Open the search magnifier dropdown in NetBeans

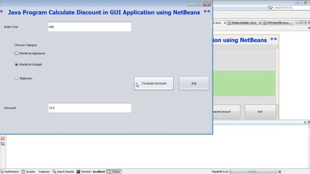(x=270, y=8)
